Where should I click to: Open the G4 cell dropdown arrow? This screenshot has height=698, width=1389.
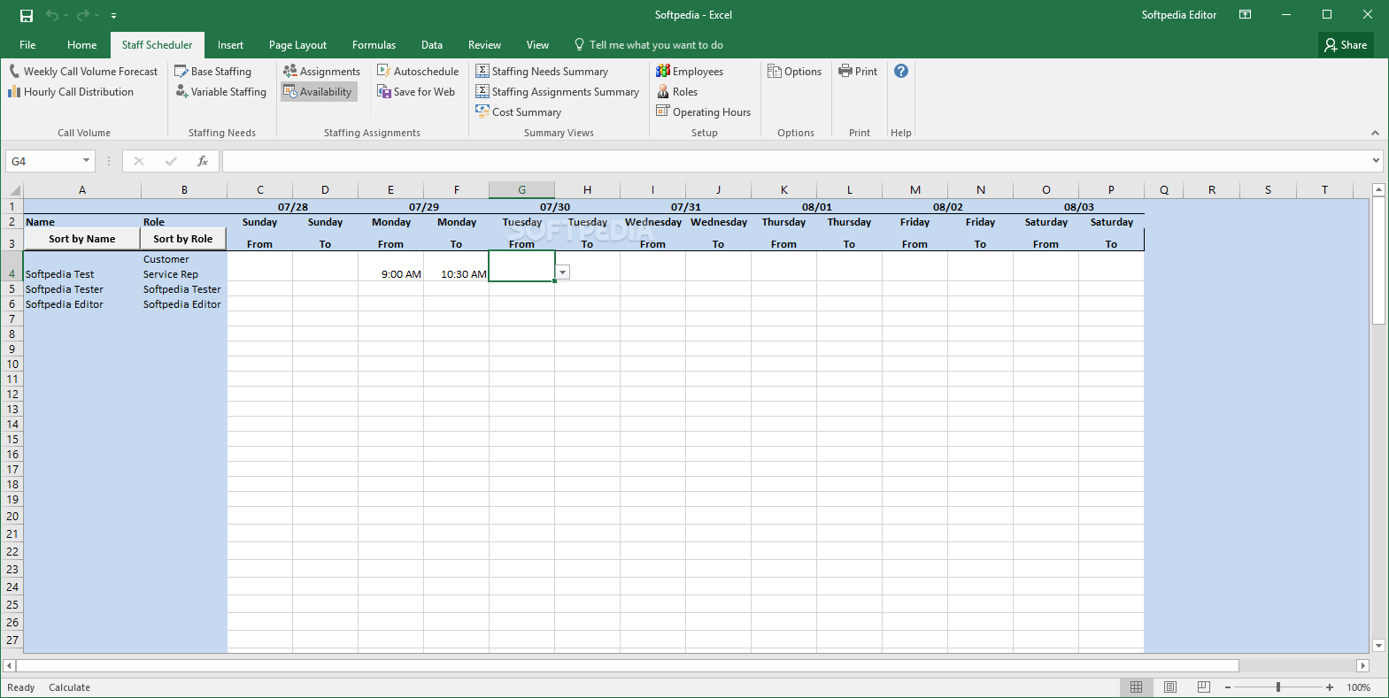(x=563, y=272)
